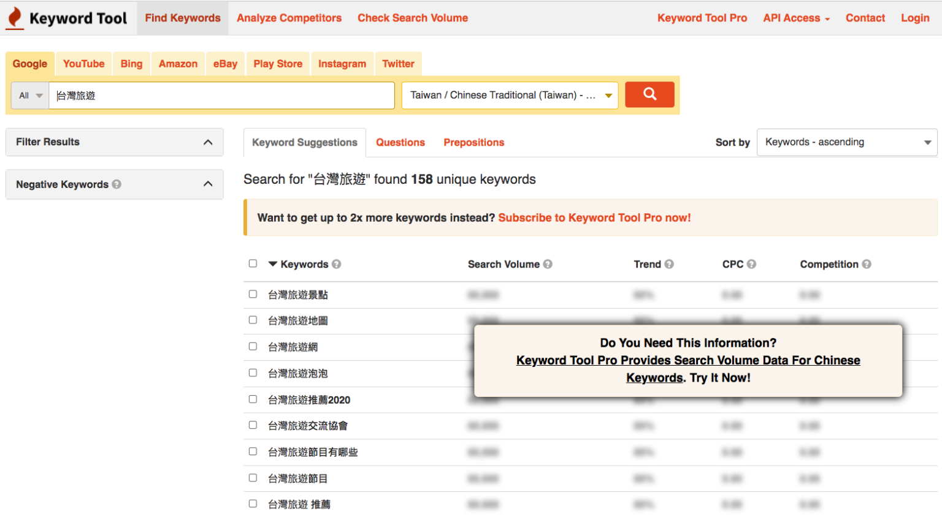Screen dimensions: 942x517
Task: Switch to the eBay tab
Action: pos(225,64)
